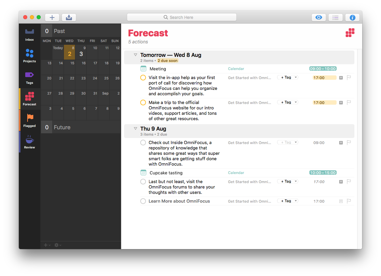Viewport: 381px width, 276px height.
Task: Check off 'Learn More about OmniFocus' circle
Action: 143,201
